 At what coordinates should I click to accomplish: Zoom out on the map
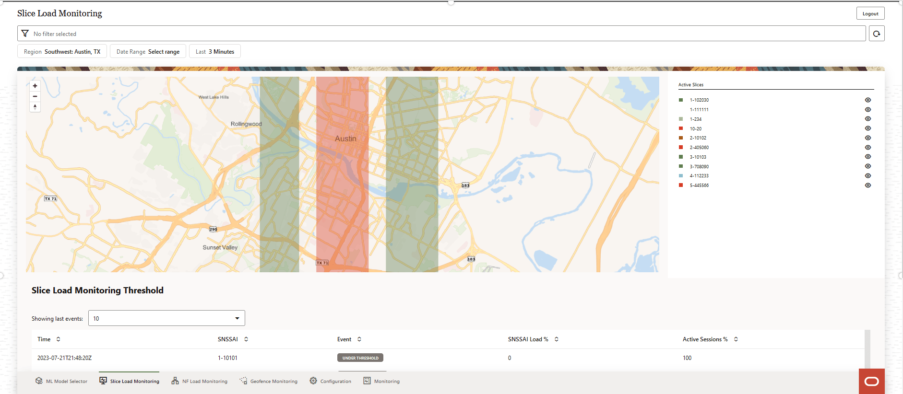35,96
